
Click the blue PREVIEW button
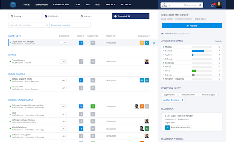point(192,26)
